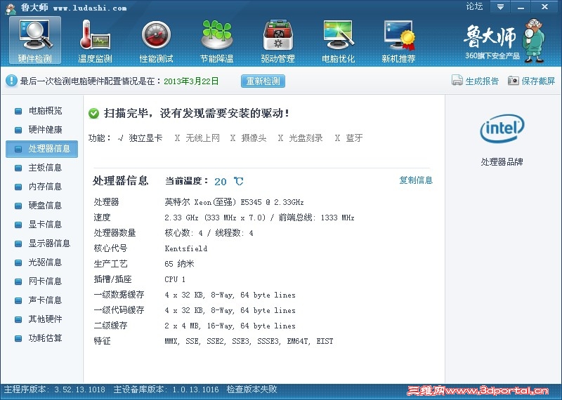
Task: Open the title bar dropdown menu arrow
Action: tap(500, 7)
